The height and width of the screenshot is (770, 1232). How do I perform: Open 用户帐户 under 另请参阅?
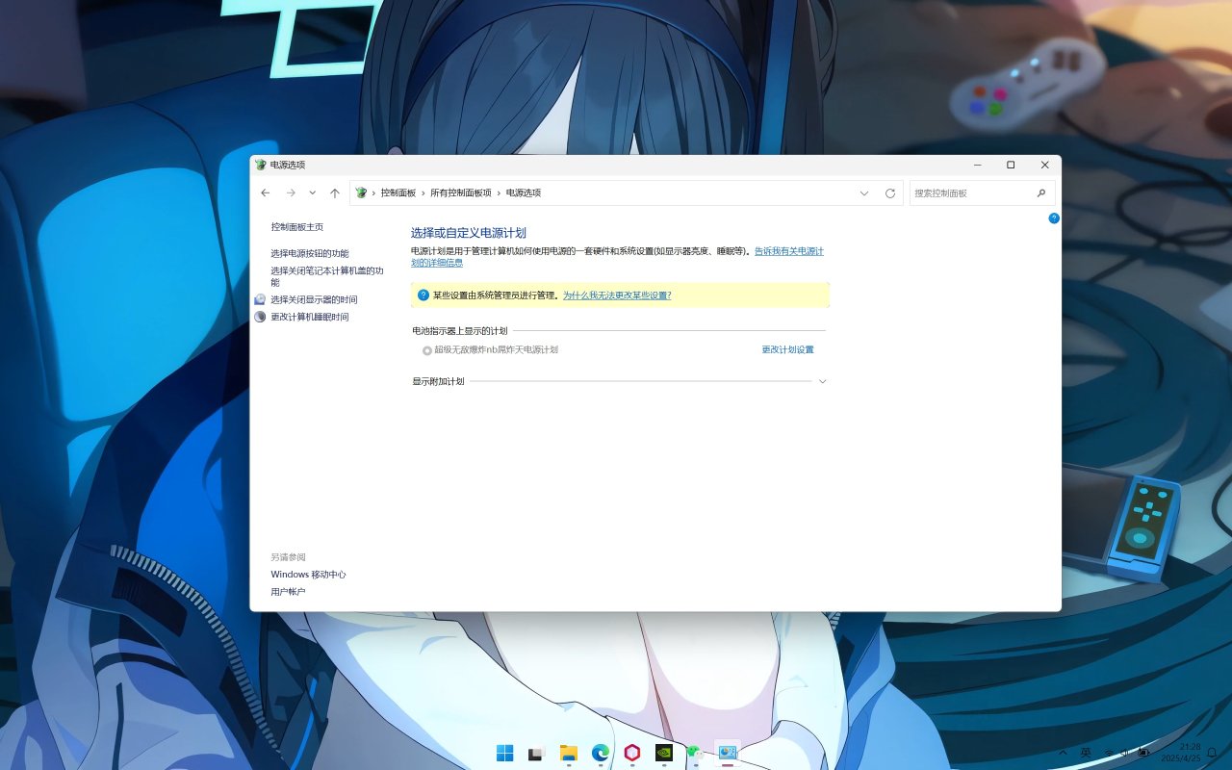pyautogui.click(x=288, y=592)
